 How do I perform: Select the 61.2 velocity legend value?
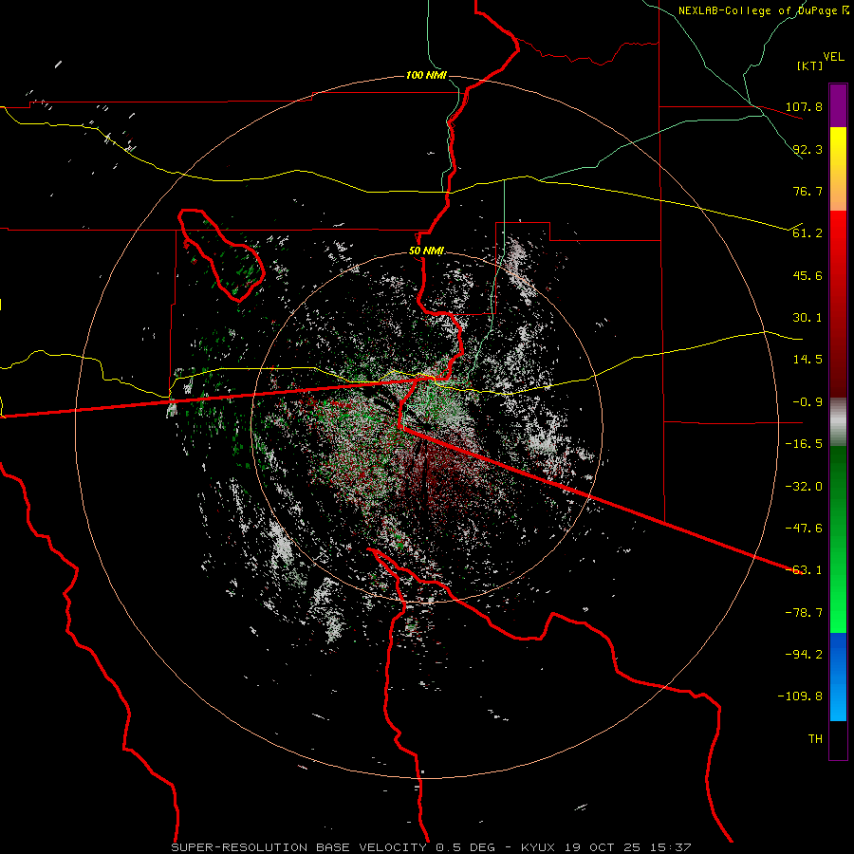pyautogui.click(x=808, y=233)
